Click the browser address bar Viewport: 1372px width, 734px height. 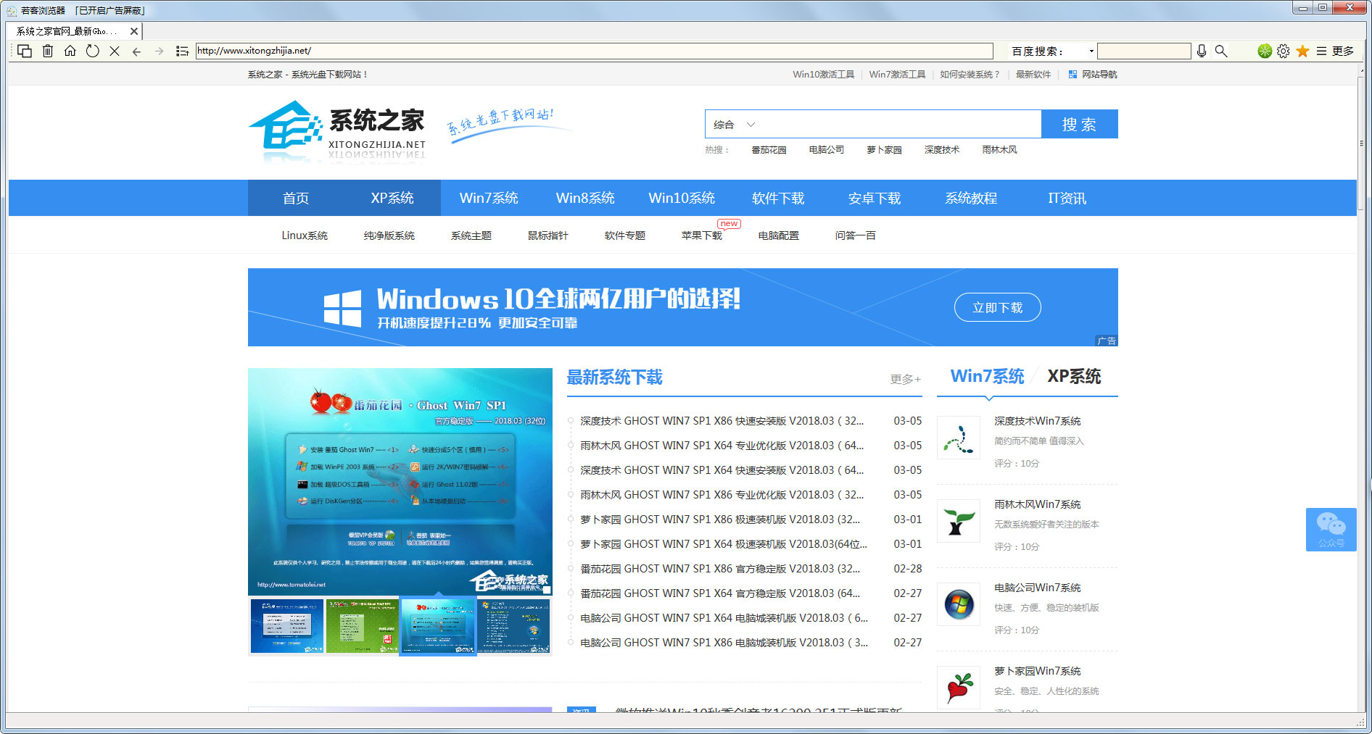pos(594,51)
